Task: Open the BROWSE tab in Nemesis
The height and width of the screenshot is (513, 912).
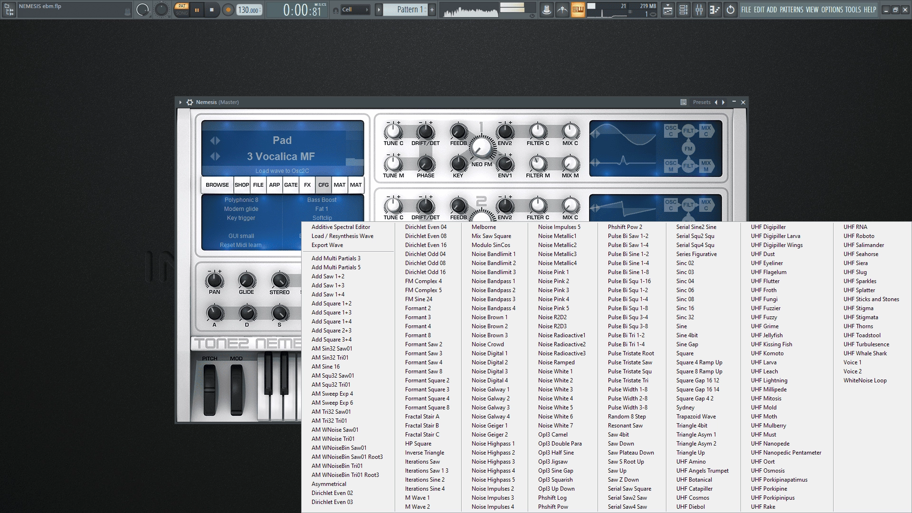Action: coord(217,185)
